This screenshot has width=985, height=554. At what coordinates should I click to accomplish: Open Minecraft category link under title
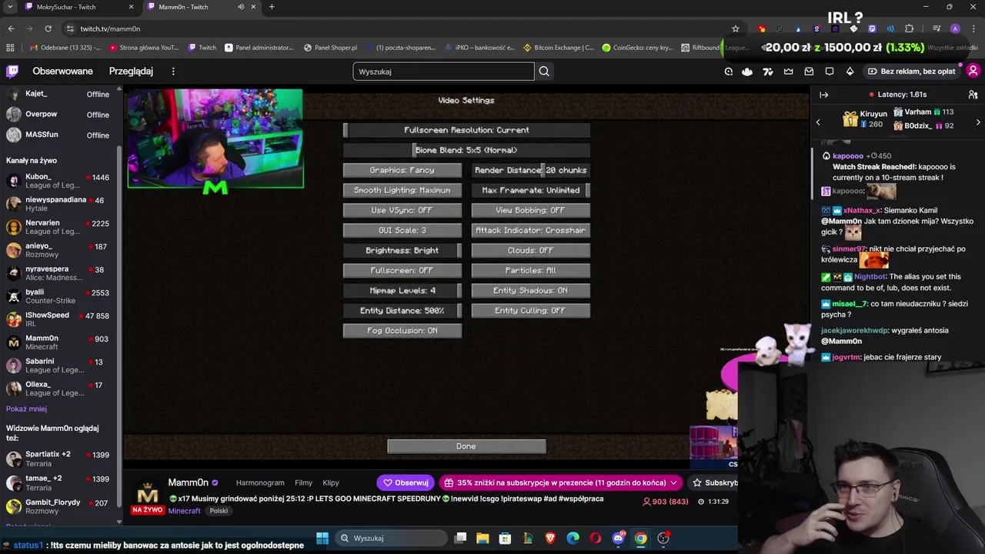pos(184,511)
